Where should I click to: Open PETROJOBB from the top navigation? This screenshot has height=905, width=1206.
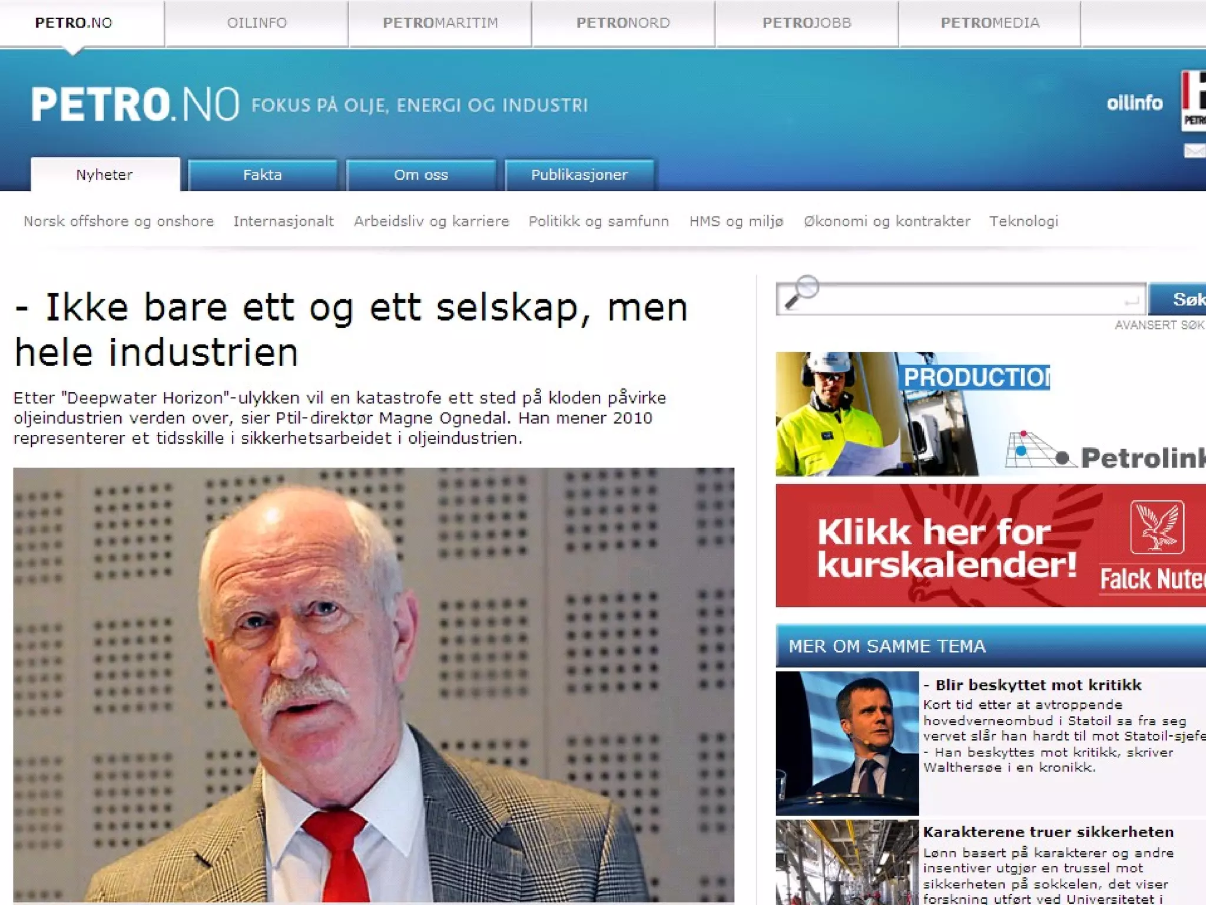coord(807,23)
